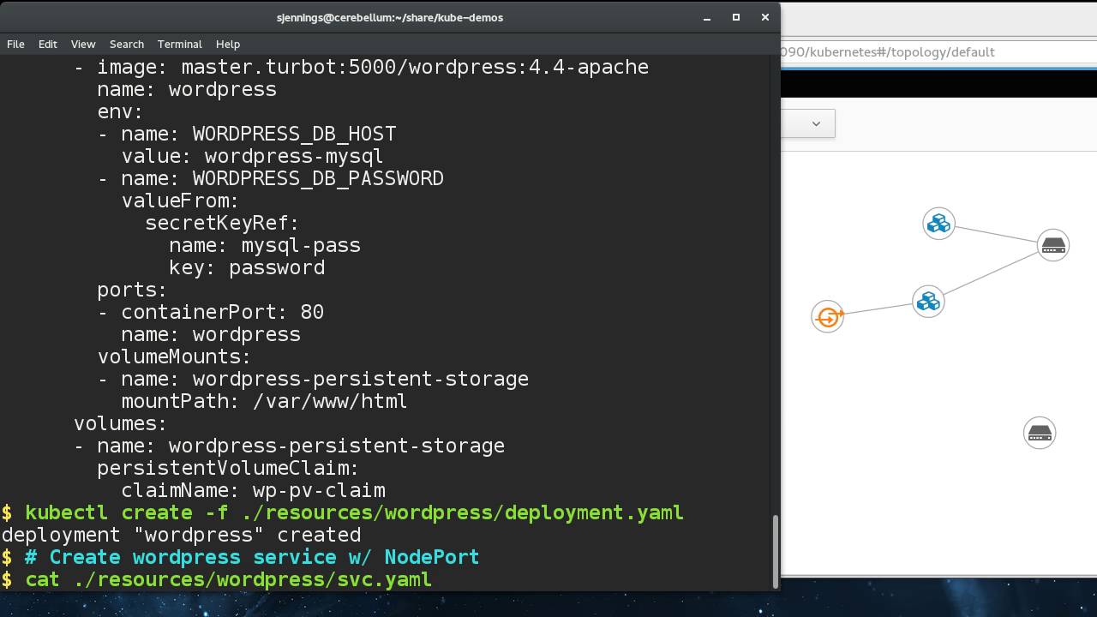Click 'name: mysql-pass' line
The width and height of the screenshot is (1097, 617).
[x=265, y=245]
